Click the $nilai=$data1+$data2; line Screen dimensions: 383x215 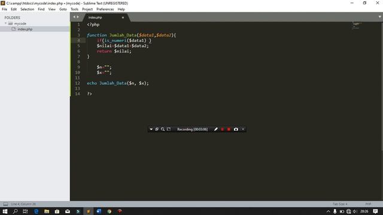(123, 46)
